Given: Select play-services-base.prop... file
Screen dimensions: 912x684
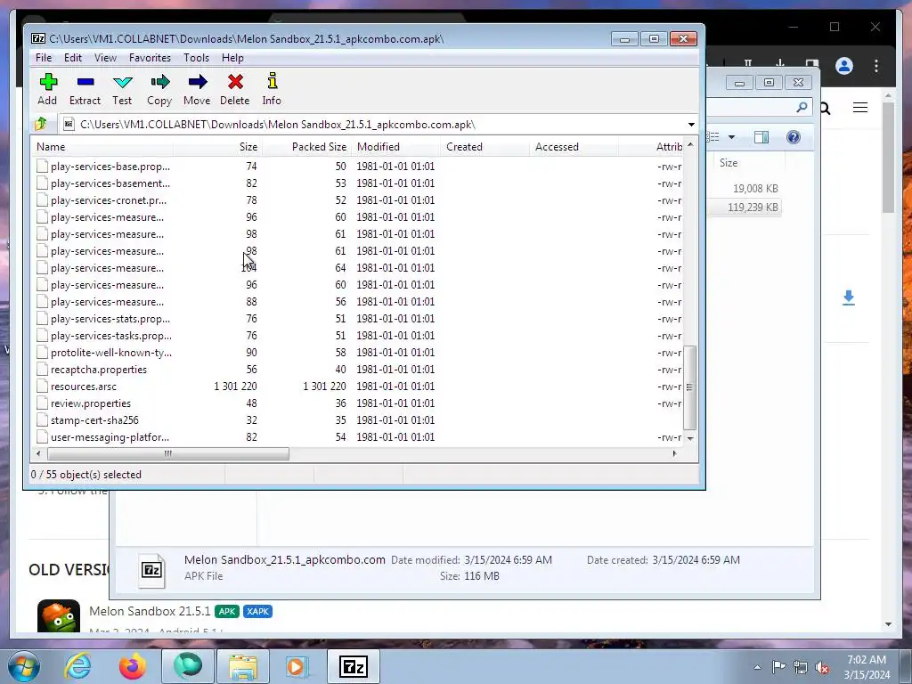Looking at the screenshot, I should pyautogui.click(x=110, y=167).
